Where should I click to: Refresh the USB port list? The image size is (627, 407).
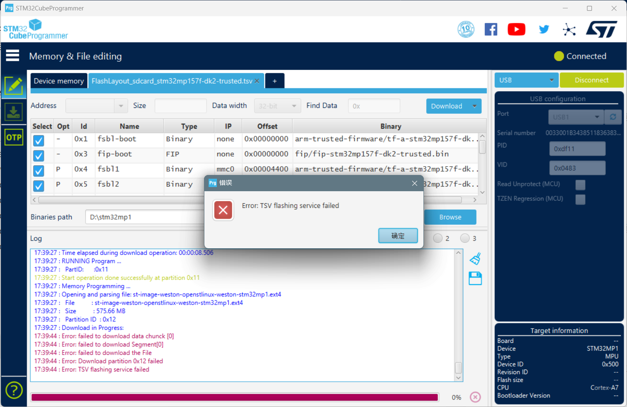point(613,117)
